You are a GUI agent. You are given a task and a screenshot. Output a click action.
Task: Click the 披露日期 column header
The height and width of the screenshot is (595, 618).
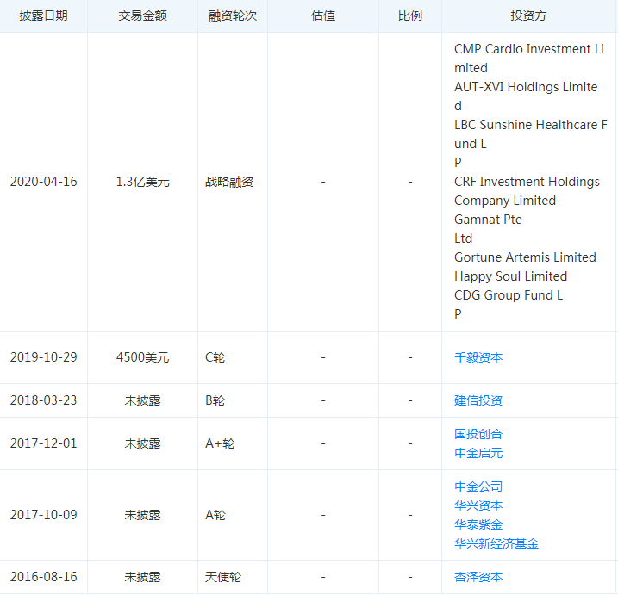coord(43,15)
